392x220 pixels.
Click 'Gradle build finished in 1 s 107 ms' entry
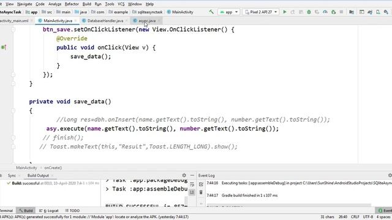249,196
